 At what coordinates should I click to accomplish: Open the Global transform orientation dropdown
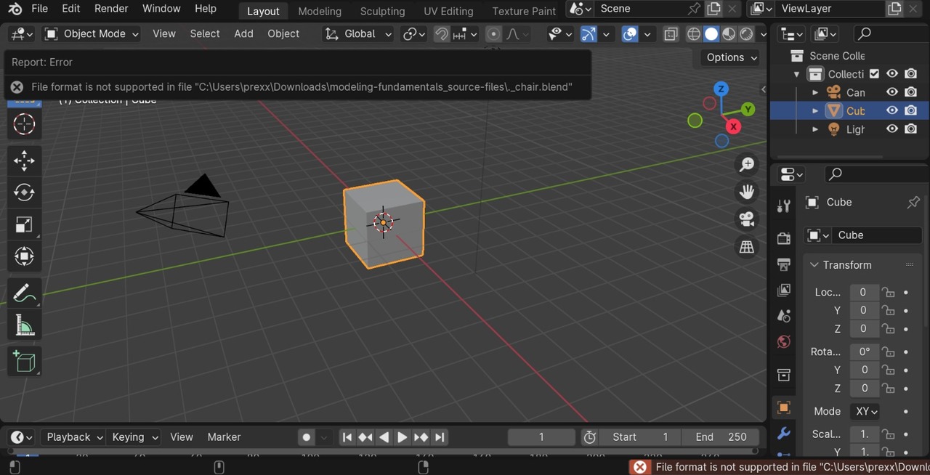pos(357,33)
